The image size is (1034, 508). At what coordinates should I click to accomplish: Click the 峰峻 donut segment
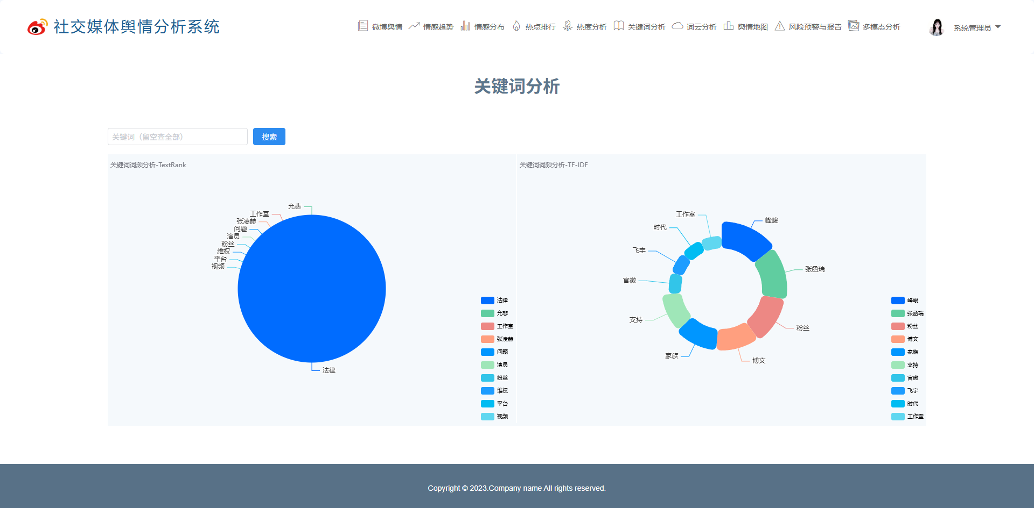(x=746, y=239)
